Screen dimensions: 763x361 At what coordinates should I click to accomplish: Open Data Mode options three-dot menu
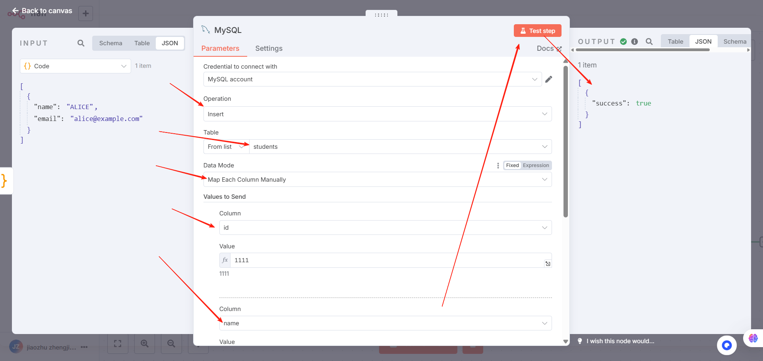[498, 165]
